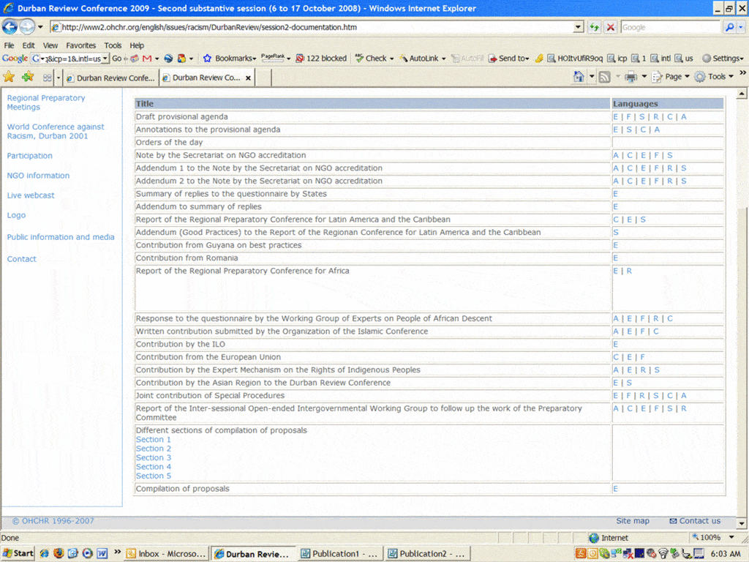Expand the Tools dropdown in command bar
The width and height of the screenshot is (749, 562).
(x=715, y=77)
